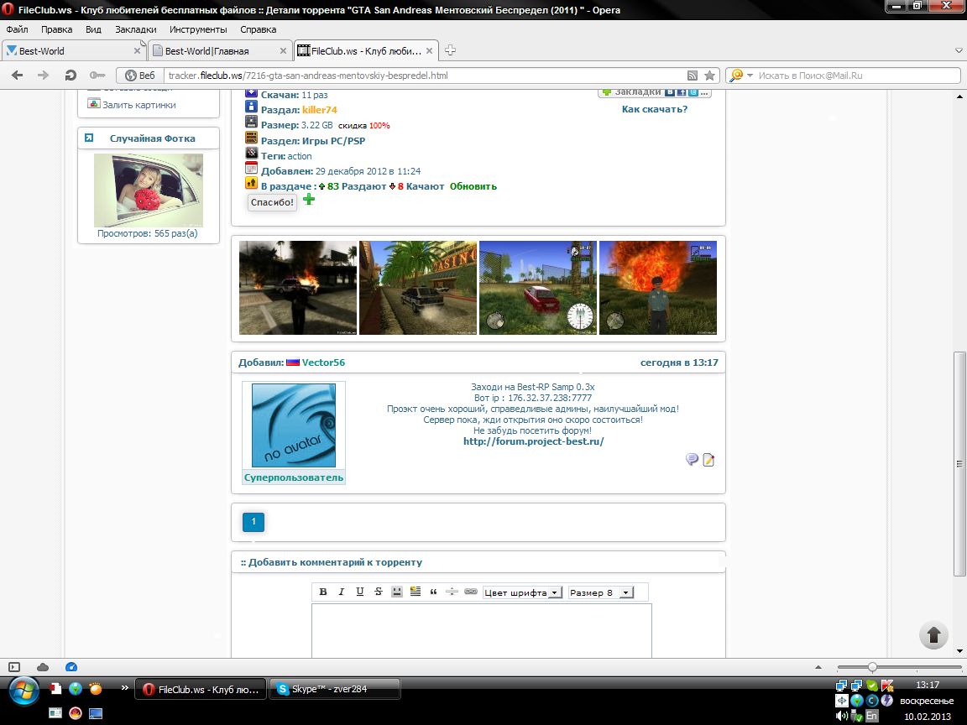Image resolution: width=967 pixels, height=725 pixels.
Task: Expand the tab list arrow at far right
Action: (x=959, y=50)
